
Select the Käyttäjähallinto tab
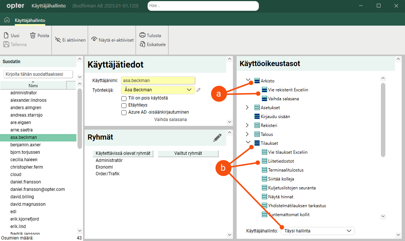pos(30,20)
